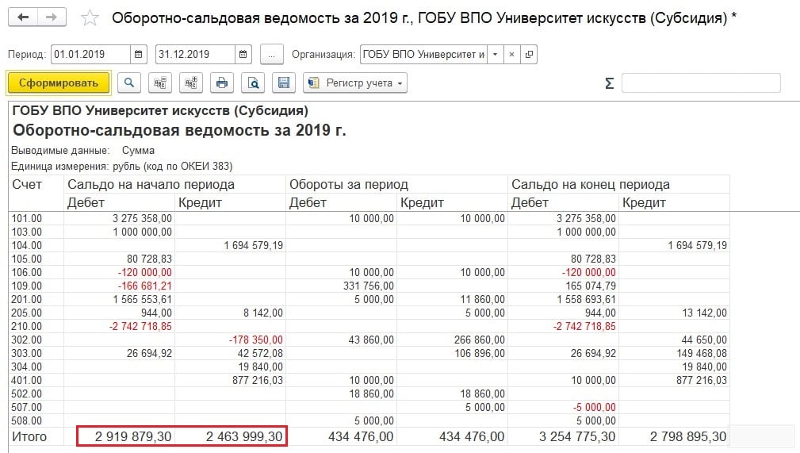Open period selection with the ellipsis button

click(x=271, y=54)
